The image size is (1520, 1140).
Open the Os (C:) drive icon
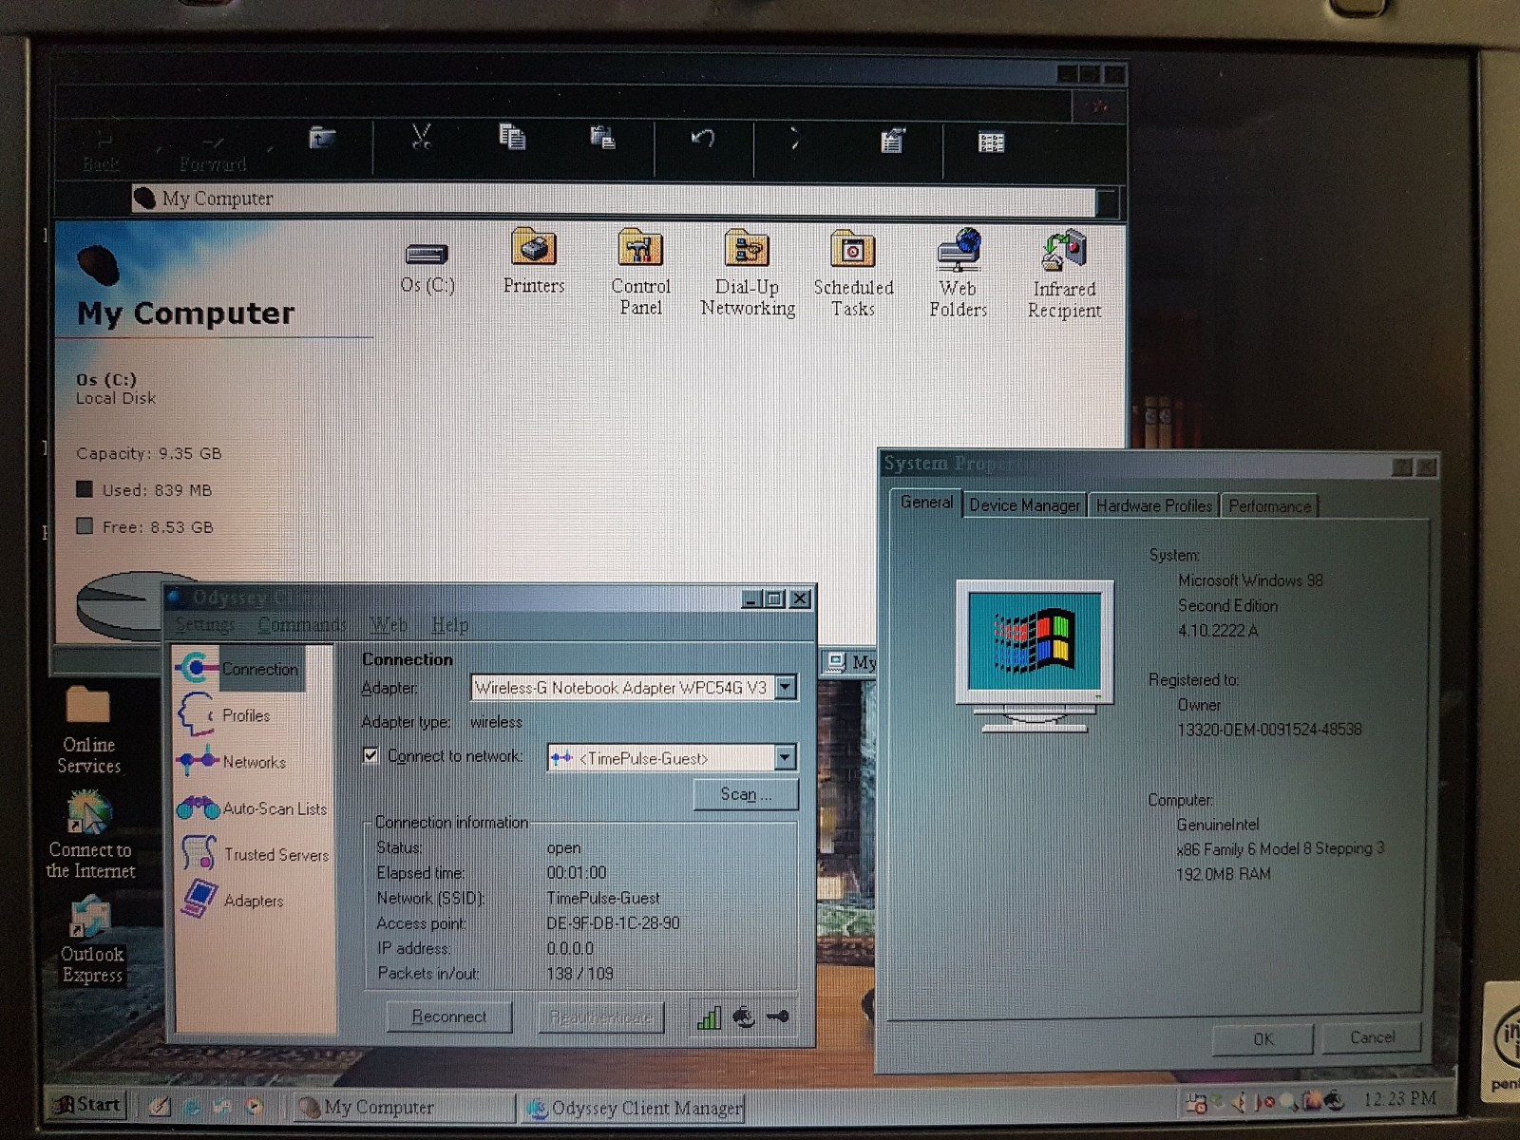pyautogui.click(x=427, y=268)
